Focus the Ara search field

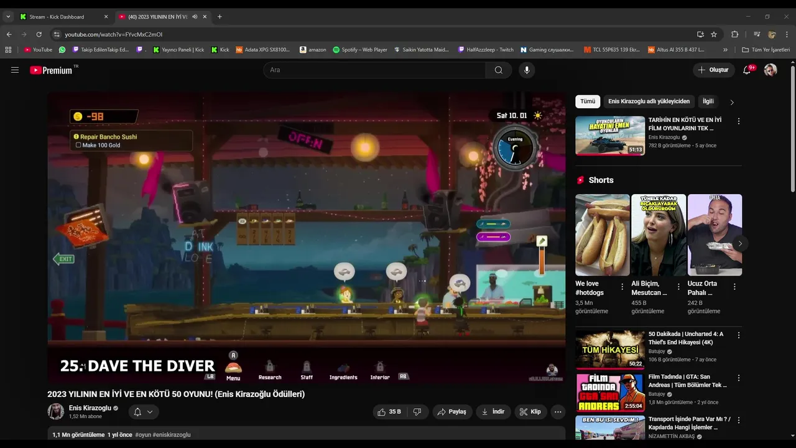[x=374, y=70]
